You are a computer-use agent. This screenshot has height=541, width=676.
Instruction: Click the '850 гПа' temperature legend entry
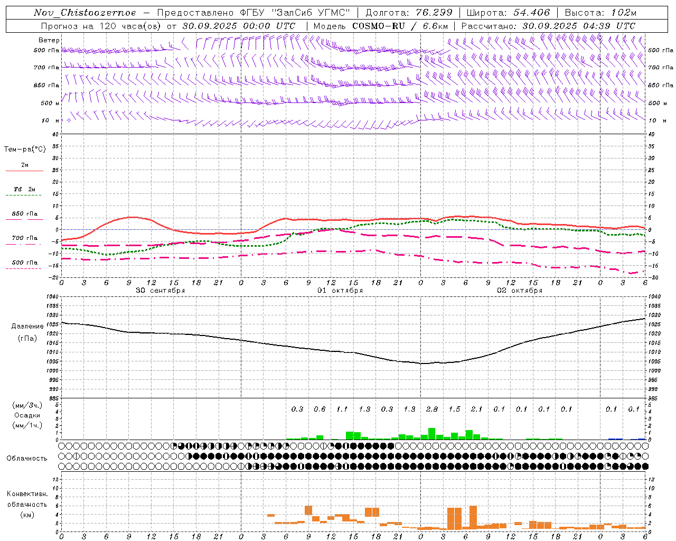[24, 214]
